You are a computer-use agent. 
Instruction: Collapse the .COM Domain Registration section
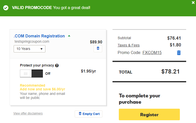69,36
